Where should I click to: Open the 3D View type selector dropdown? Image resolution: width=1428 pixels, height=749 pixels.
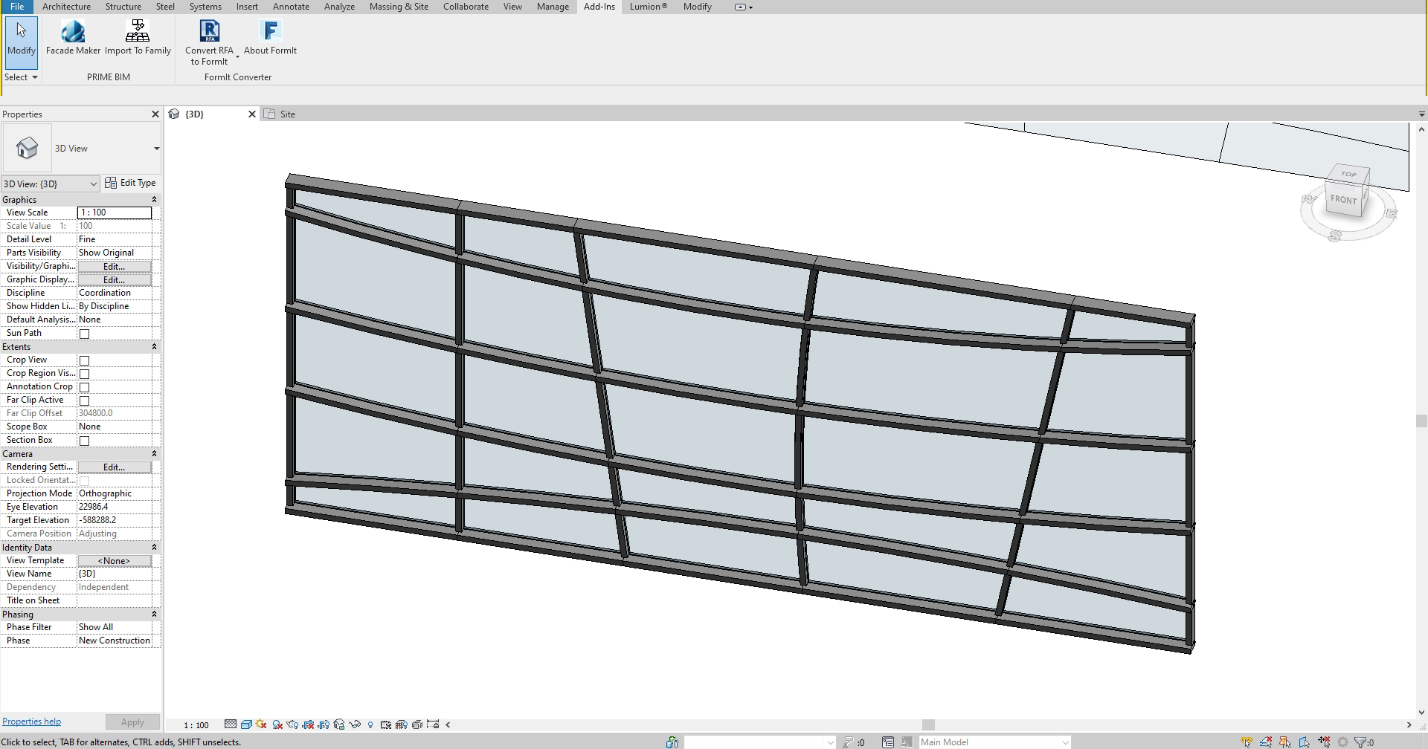156,149
